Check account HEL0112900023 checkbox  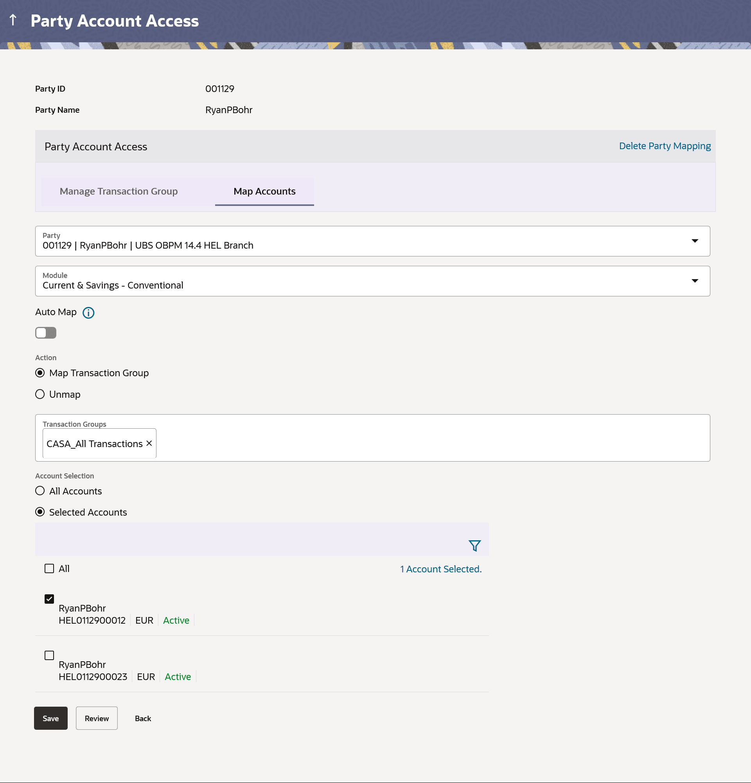[49, 655]
